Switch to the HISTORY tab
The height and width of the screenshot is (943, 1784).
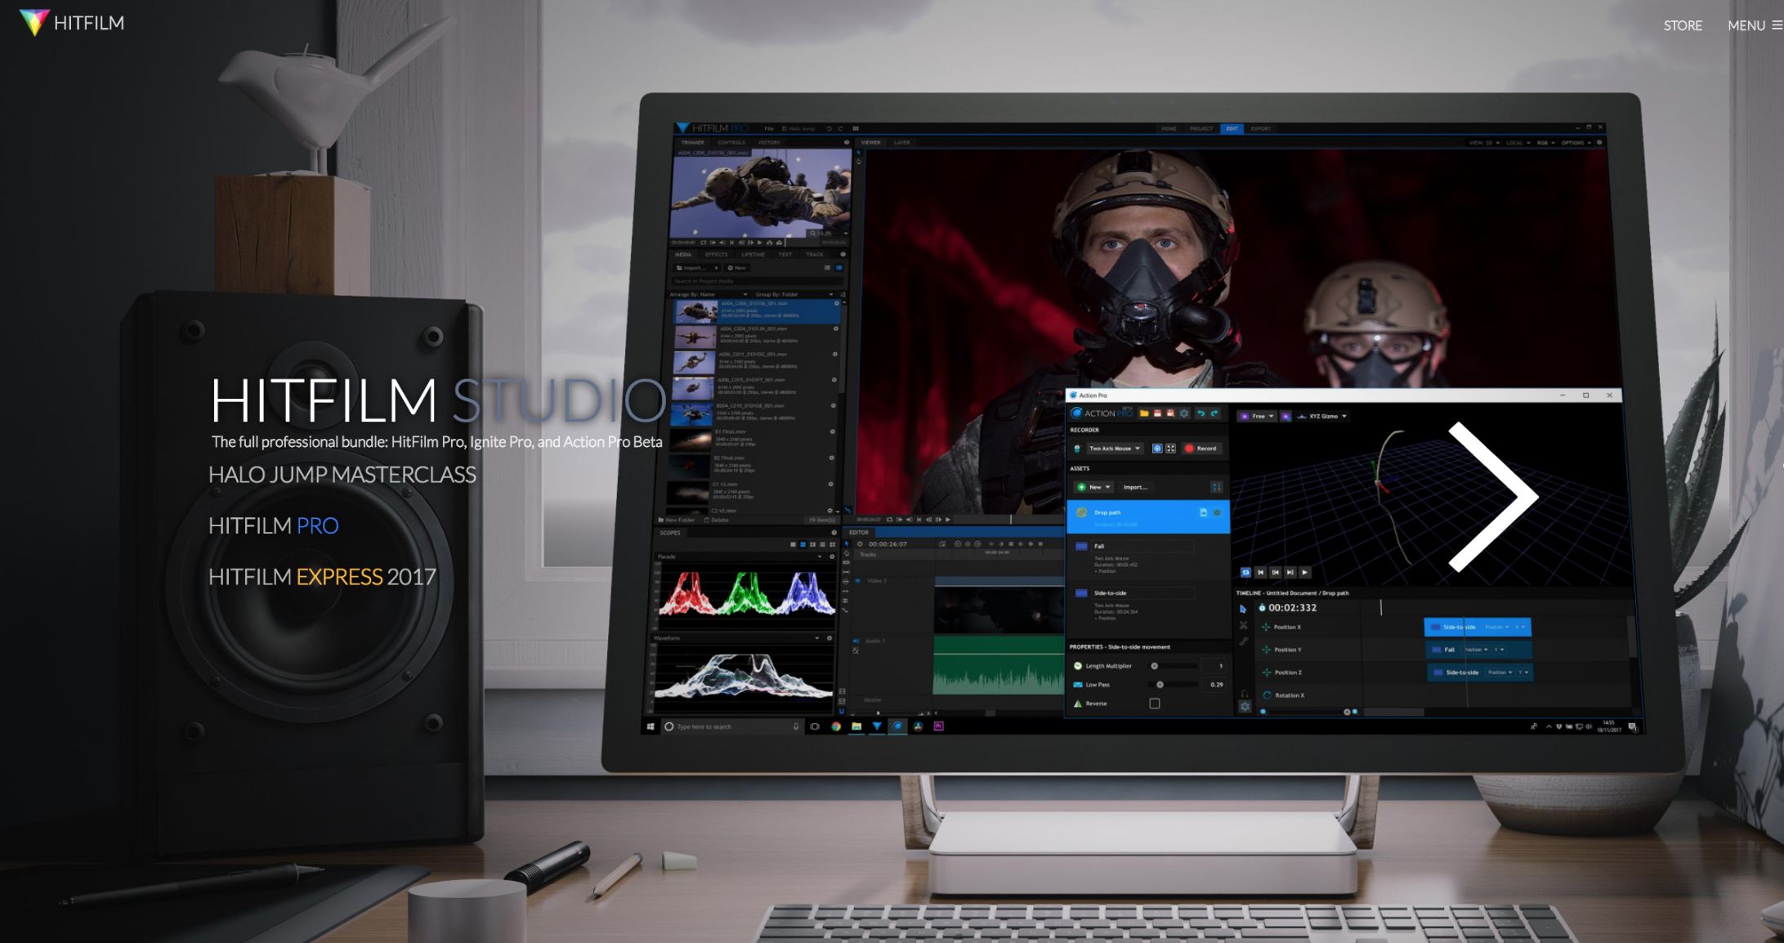[769, 142]
